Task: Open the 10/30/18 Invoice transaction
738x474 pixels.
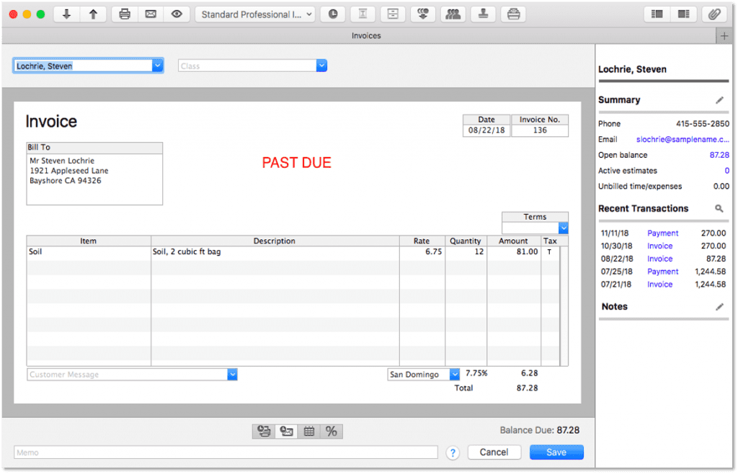Action: pos(659,246)
